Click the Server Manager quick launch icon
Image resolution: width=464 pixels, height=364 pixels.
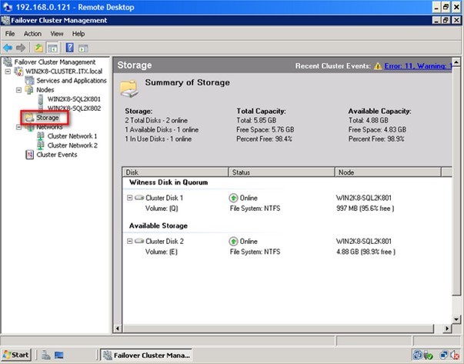(45, 355)
